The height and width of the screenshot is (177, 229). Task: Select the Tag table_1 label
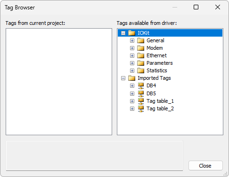(160, 101)
